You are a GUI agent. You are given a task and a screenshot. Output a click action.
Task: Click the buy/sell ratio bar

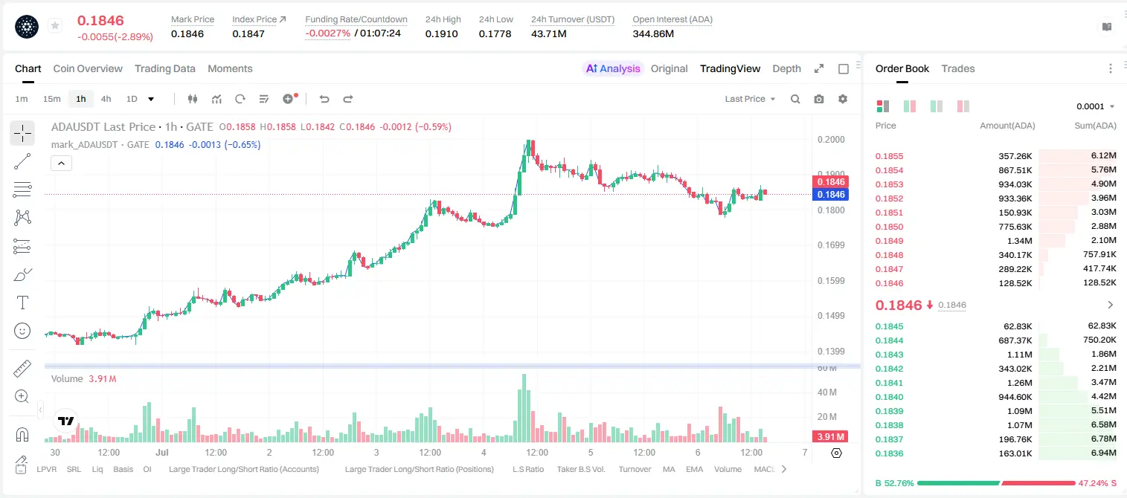point(996,482)
